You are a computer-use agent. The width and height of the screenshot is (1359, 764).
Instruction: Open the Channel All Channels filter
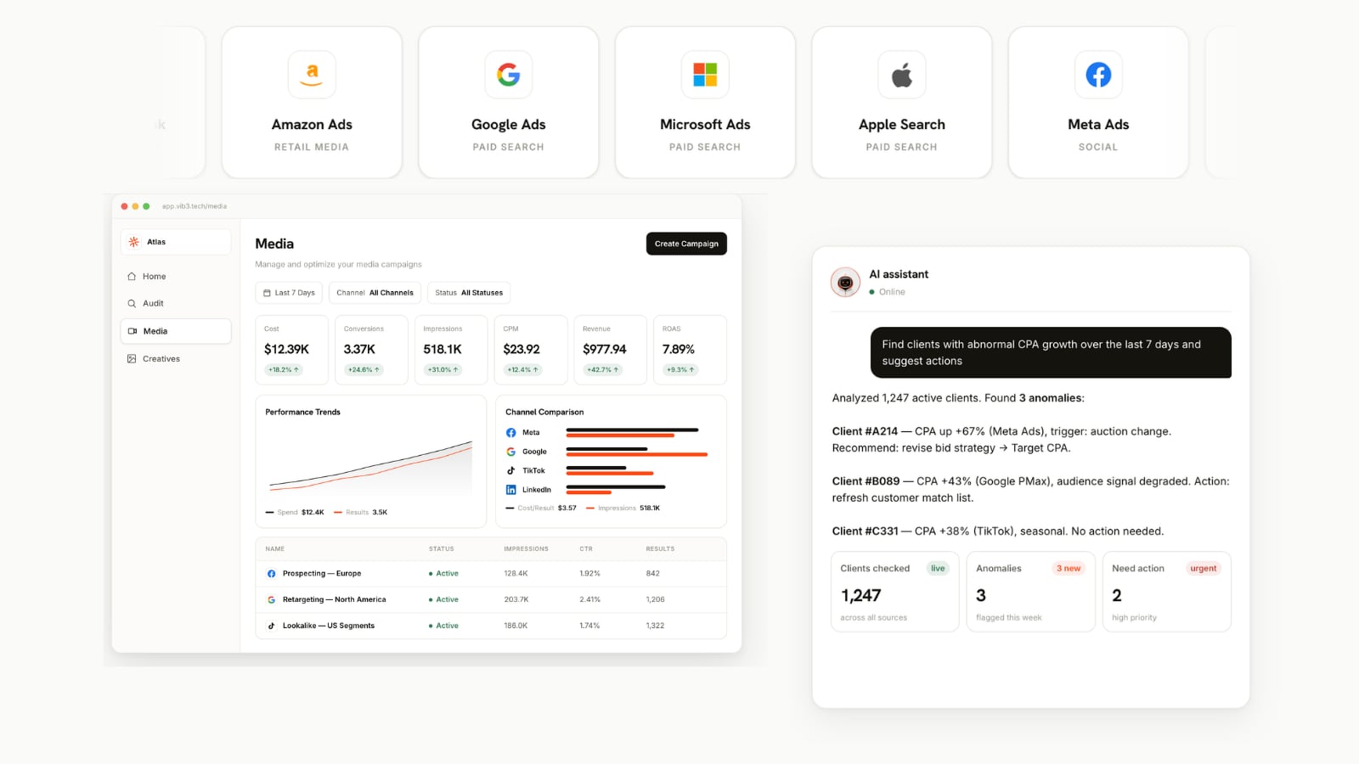(x=375, y=293)
